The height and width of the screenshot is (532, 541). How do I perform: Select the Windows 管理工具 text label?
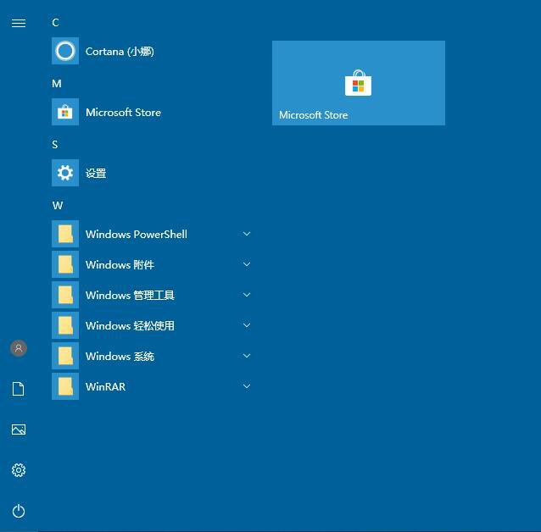130,295
